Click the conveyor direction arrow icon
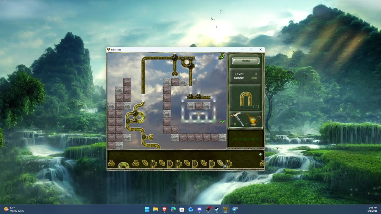 pyautogui.click(x=261, y=154)
